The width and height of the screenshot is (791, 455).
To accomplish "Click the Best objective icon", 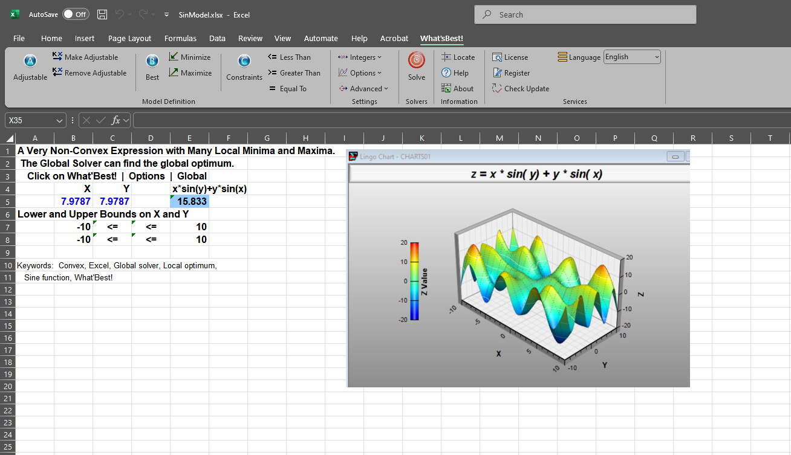I will [152, 61].
